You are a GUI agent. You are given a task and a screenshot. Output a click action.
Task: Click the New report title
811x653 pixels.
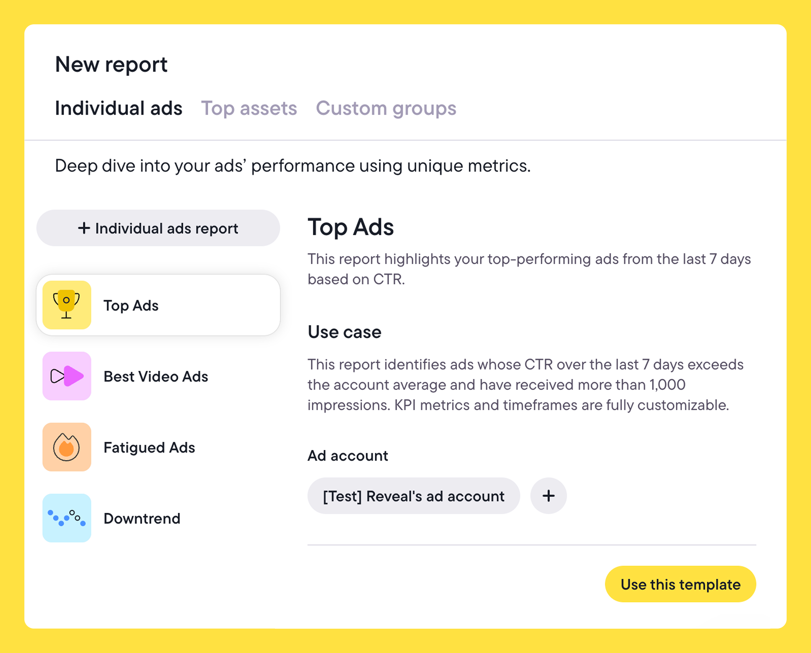point(111,64)
